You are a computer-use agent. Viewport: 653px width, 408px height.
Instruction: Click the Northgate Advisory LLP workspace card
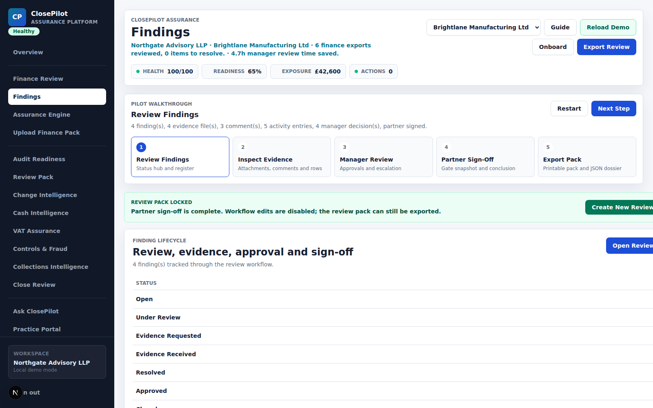pyautogui.click(x=57, y=362)
